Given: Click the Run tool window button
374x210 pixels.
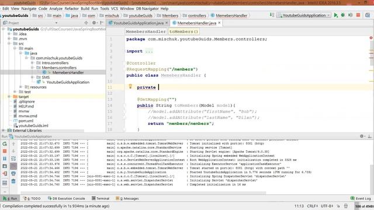Looking at the screenshot, I should click(x=11, y=198).
